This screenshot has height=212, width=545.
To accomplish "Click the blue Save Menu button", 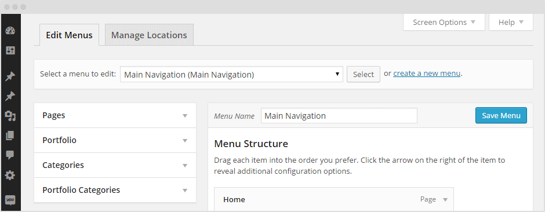I will [x=501, y=115].
